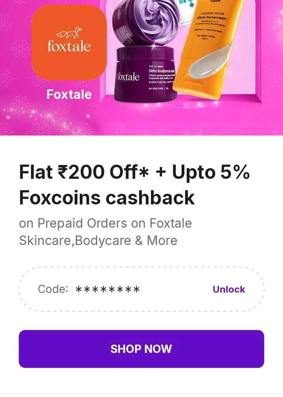The image size is (283, 397).
Task: Select the dashed coupon code box
Action: click(141, 289)
